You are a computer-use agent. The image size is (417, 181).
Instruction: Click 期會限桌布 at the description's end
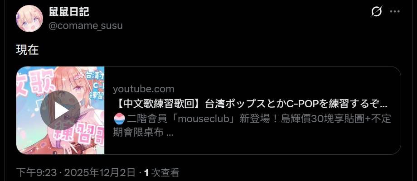click(x=138, y=132)
